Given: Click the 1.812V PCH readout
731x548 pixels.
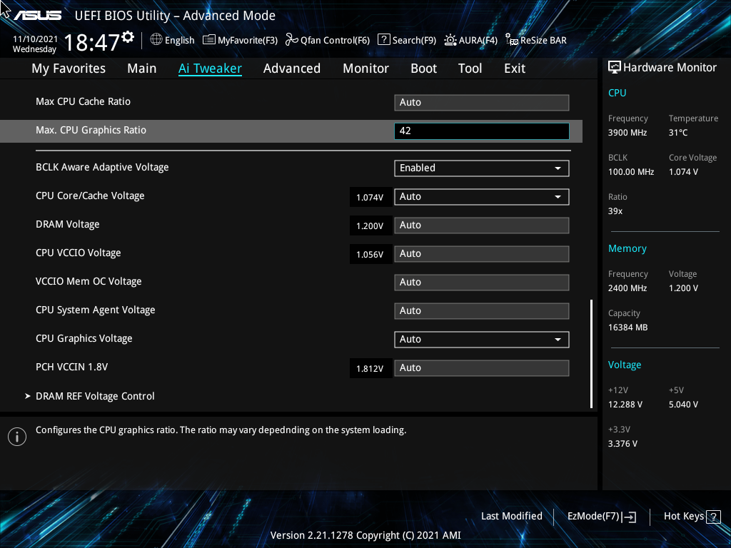Looking at the screenshot, I should pos(370,369).
